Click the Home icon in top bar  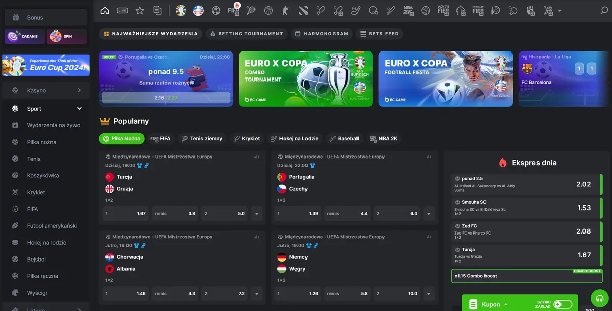[x=105, y=11]
